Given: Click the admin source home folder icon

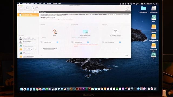Looking at the screenshot, I should tap(55, 32).
